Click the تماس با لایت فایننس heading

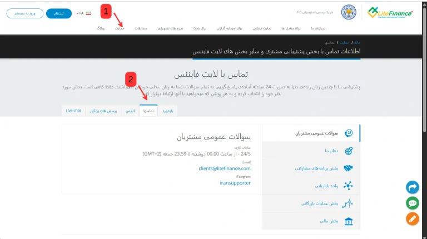point(211,74)
